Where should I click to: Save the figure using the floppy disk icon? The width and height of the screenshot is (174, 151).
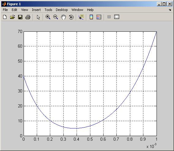tap(20, 17)
